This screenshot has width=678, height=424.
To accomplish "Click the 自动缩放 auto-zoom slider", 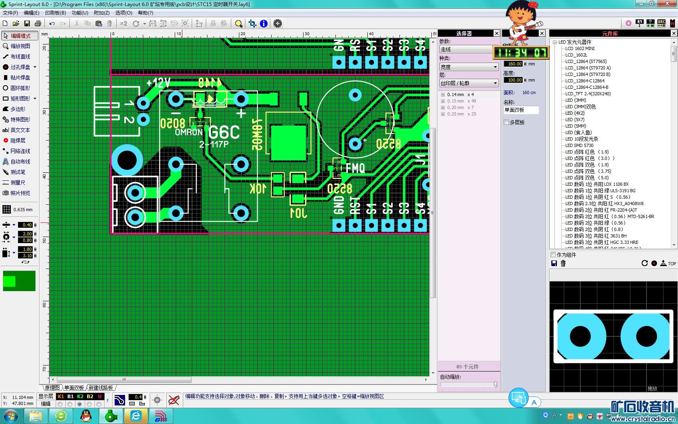I will point(495,384).
